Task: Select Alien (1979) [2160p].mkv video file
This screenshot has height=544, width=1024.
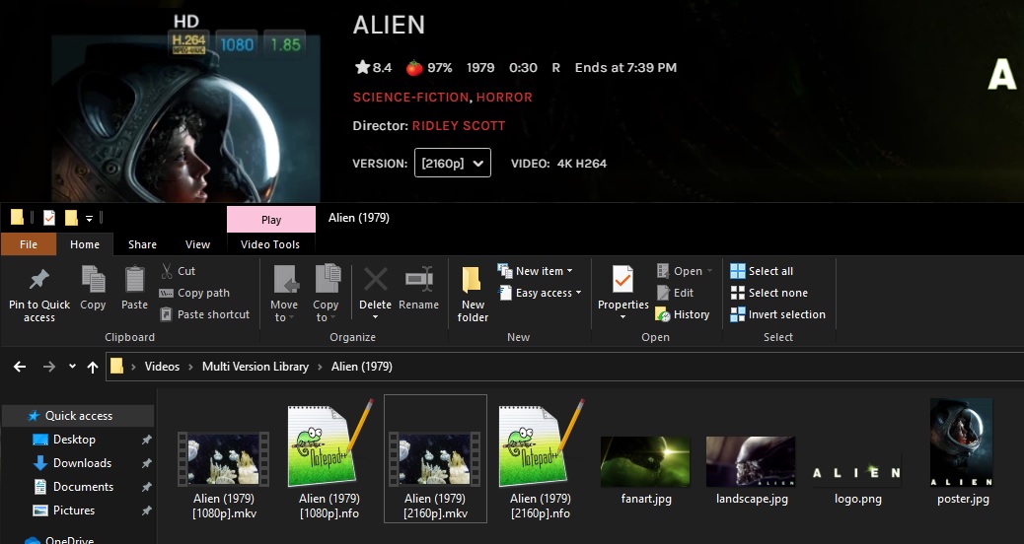Action: tap(435, 458)
